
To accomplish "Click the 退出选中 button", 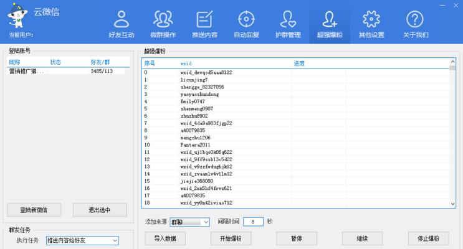I will [x=100, y=210].
